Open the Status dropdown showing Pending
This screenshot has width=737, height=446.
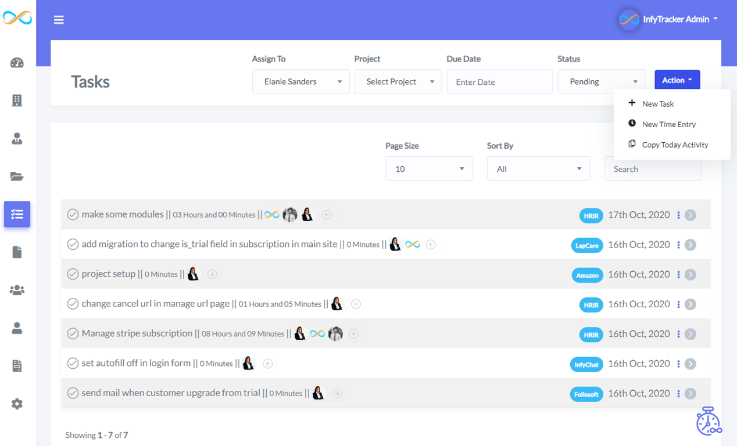pos(601,81)
